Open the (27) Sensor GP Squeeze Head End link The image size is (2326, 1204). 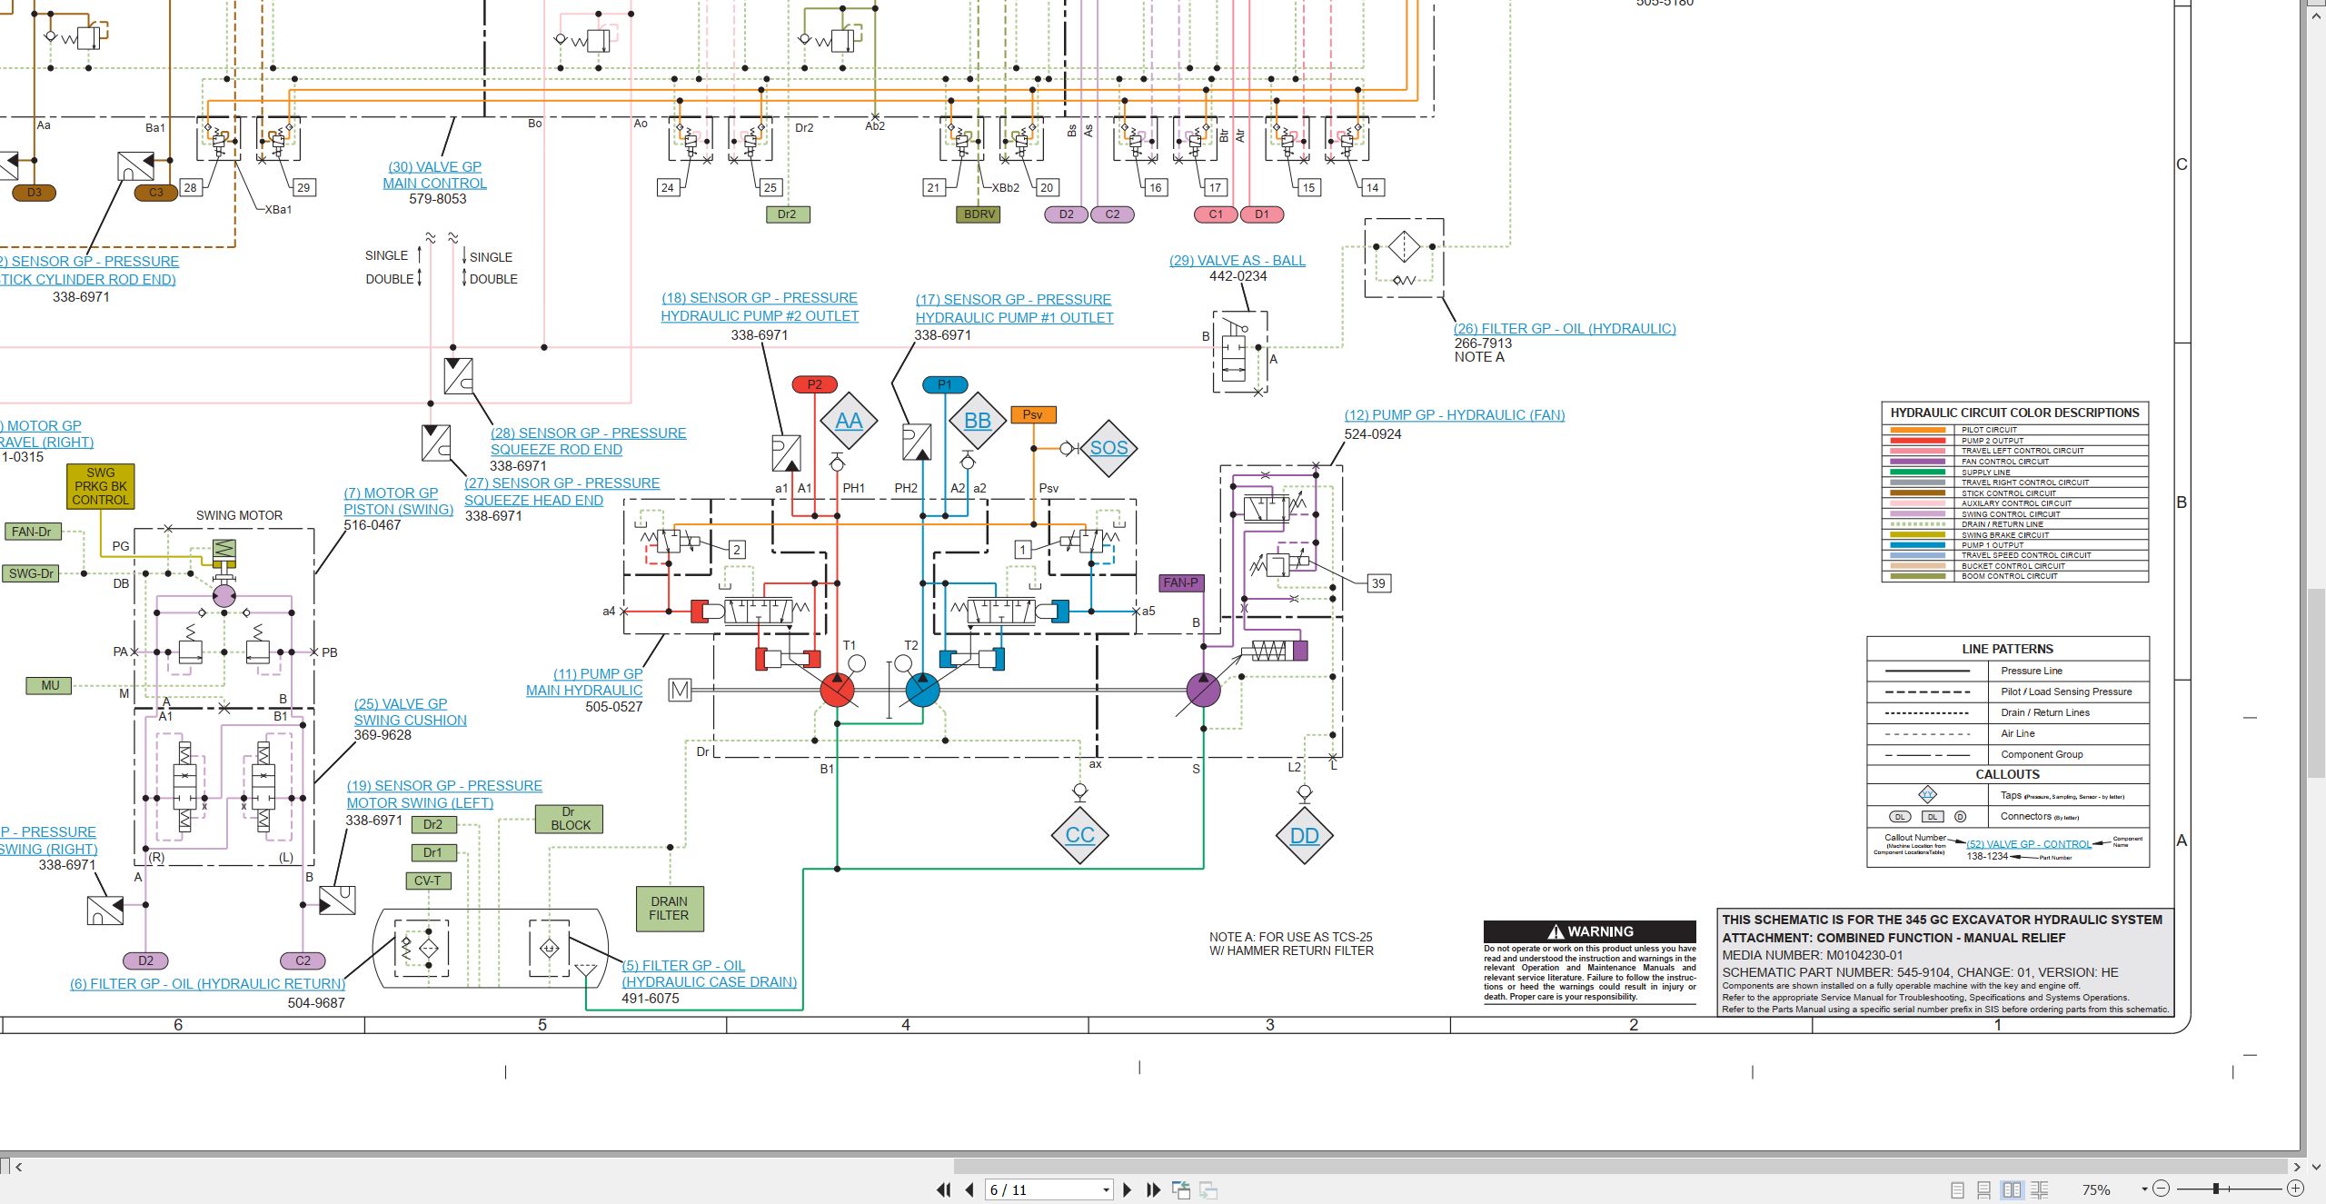(562, 492)
